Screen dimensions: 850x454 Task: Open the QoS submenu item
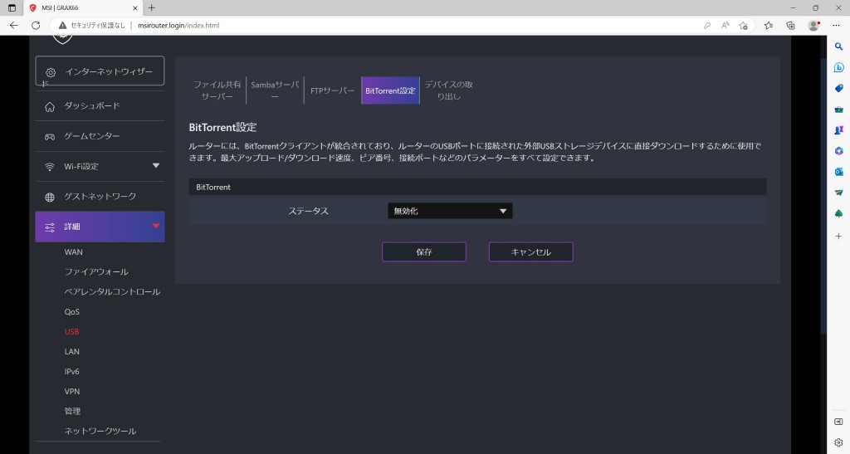point(72,312)
